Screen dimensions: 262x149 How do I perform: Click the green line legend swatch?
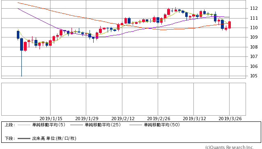[x=24, y=125]
